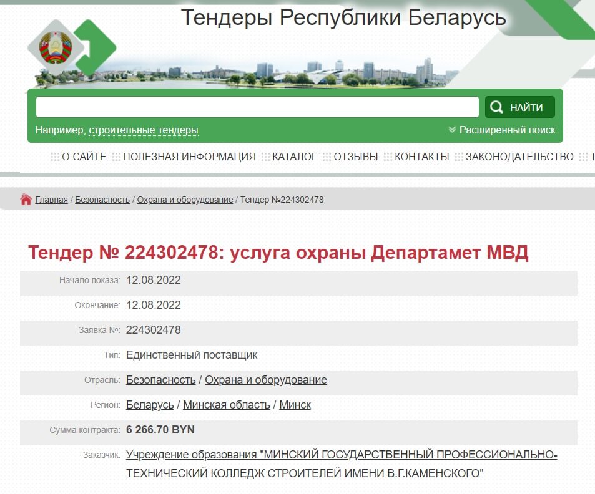Click the Тендеры Республики Беларусь site title
The width and height of the screenshot is (595, 494).
343,17
